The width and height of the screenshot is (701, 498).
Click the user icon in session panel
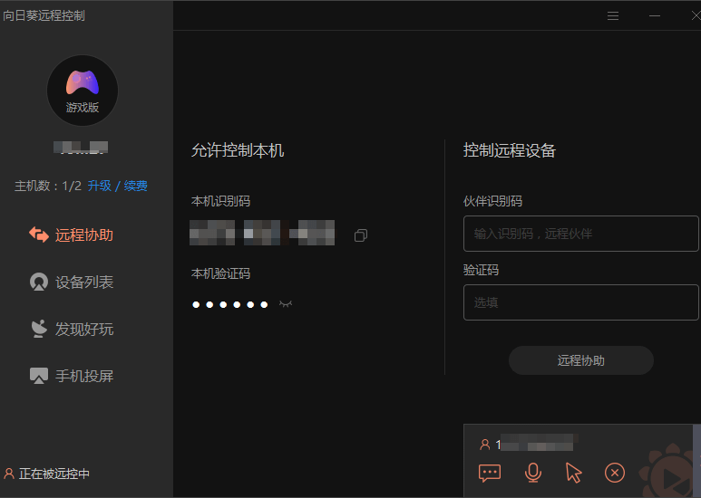(x=484, y=445)
